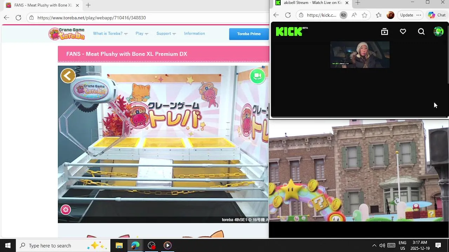Screen dimensions: 449x252
Task: Open the clock showing 3:17 AM
Action: tap(420, 245)
